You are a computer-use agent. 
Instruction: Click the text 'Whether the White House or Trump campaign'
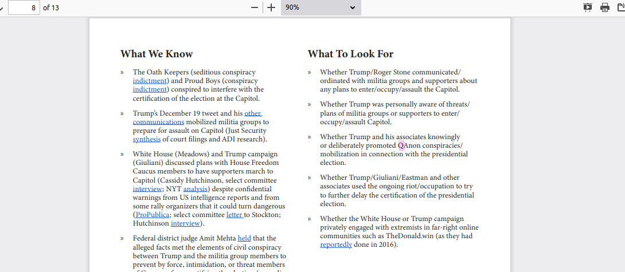[392, 219]
